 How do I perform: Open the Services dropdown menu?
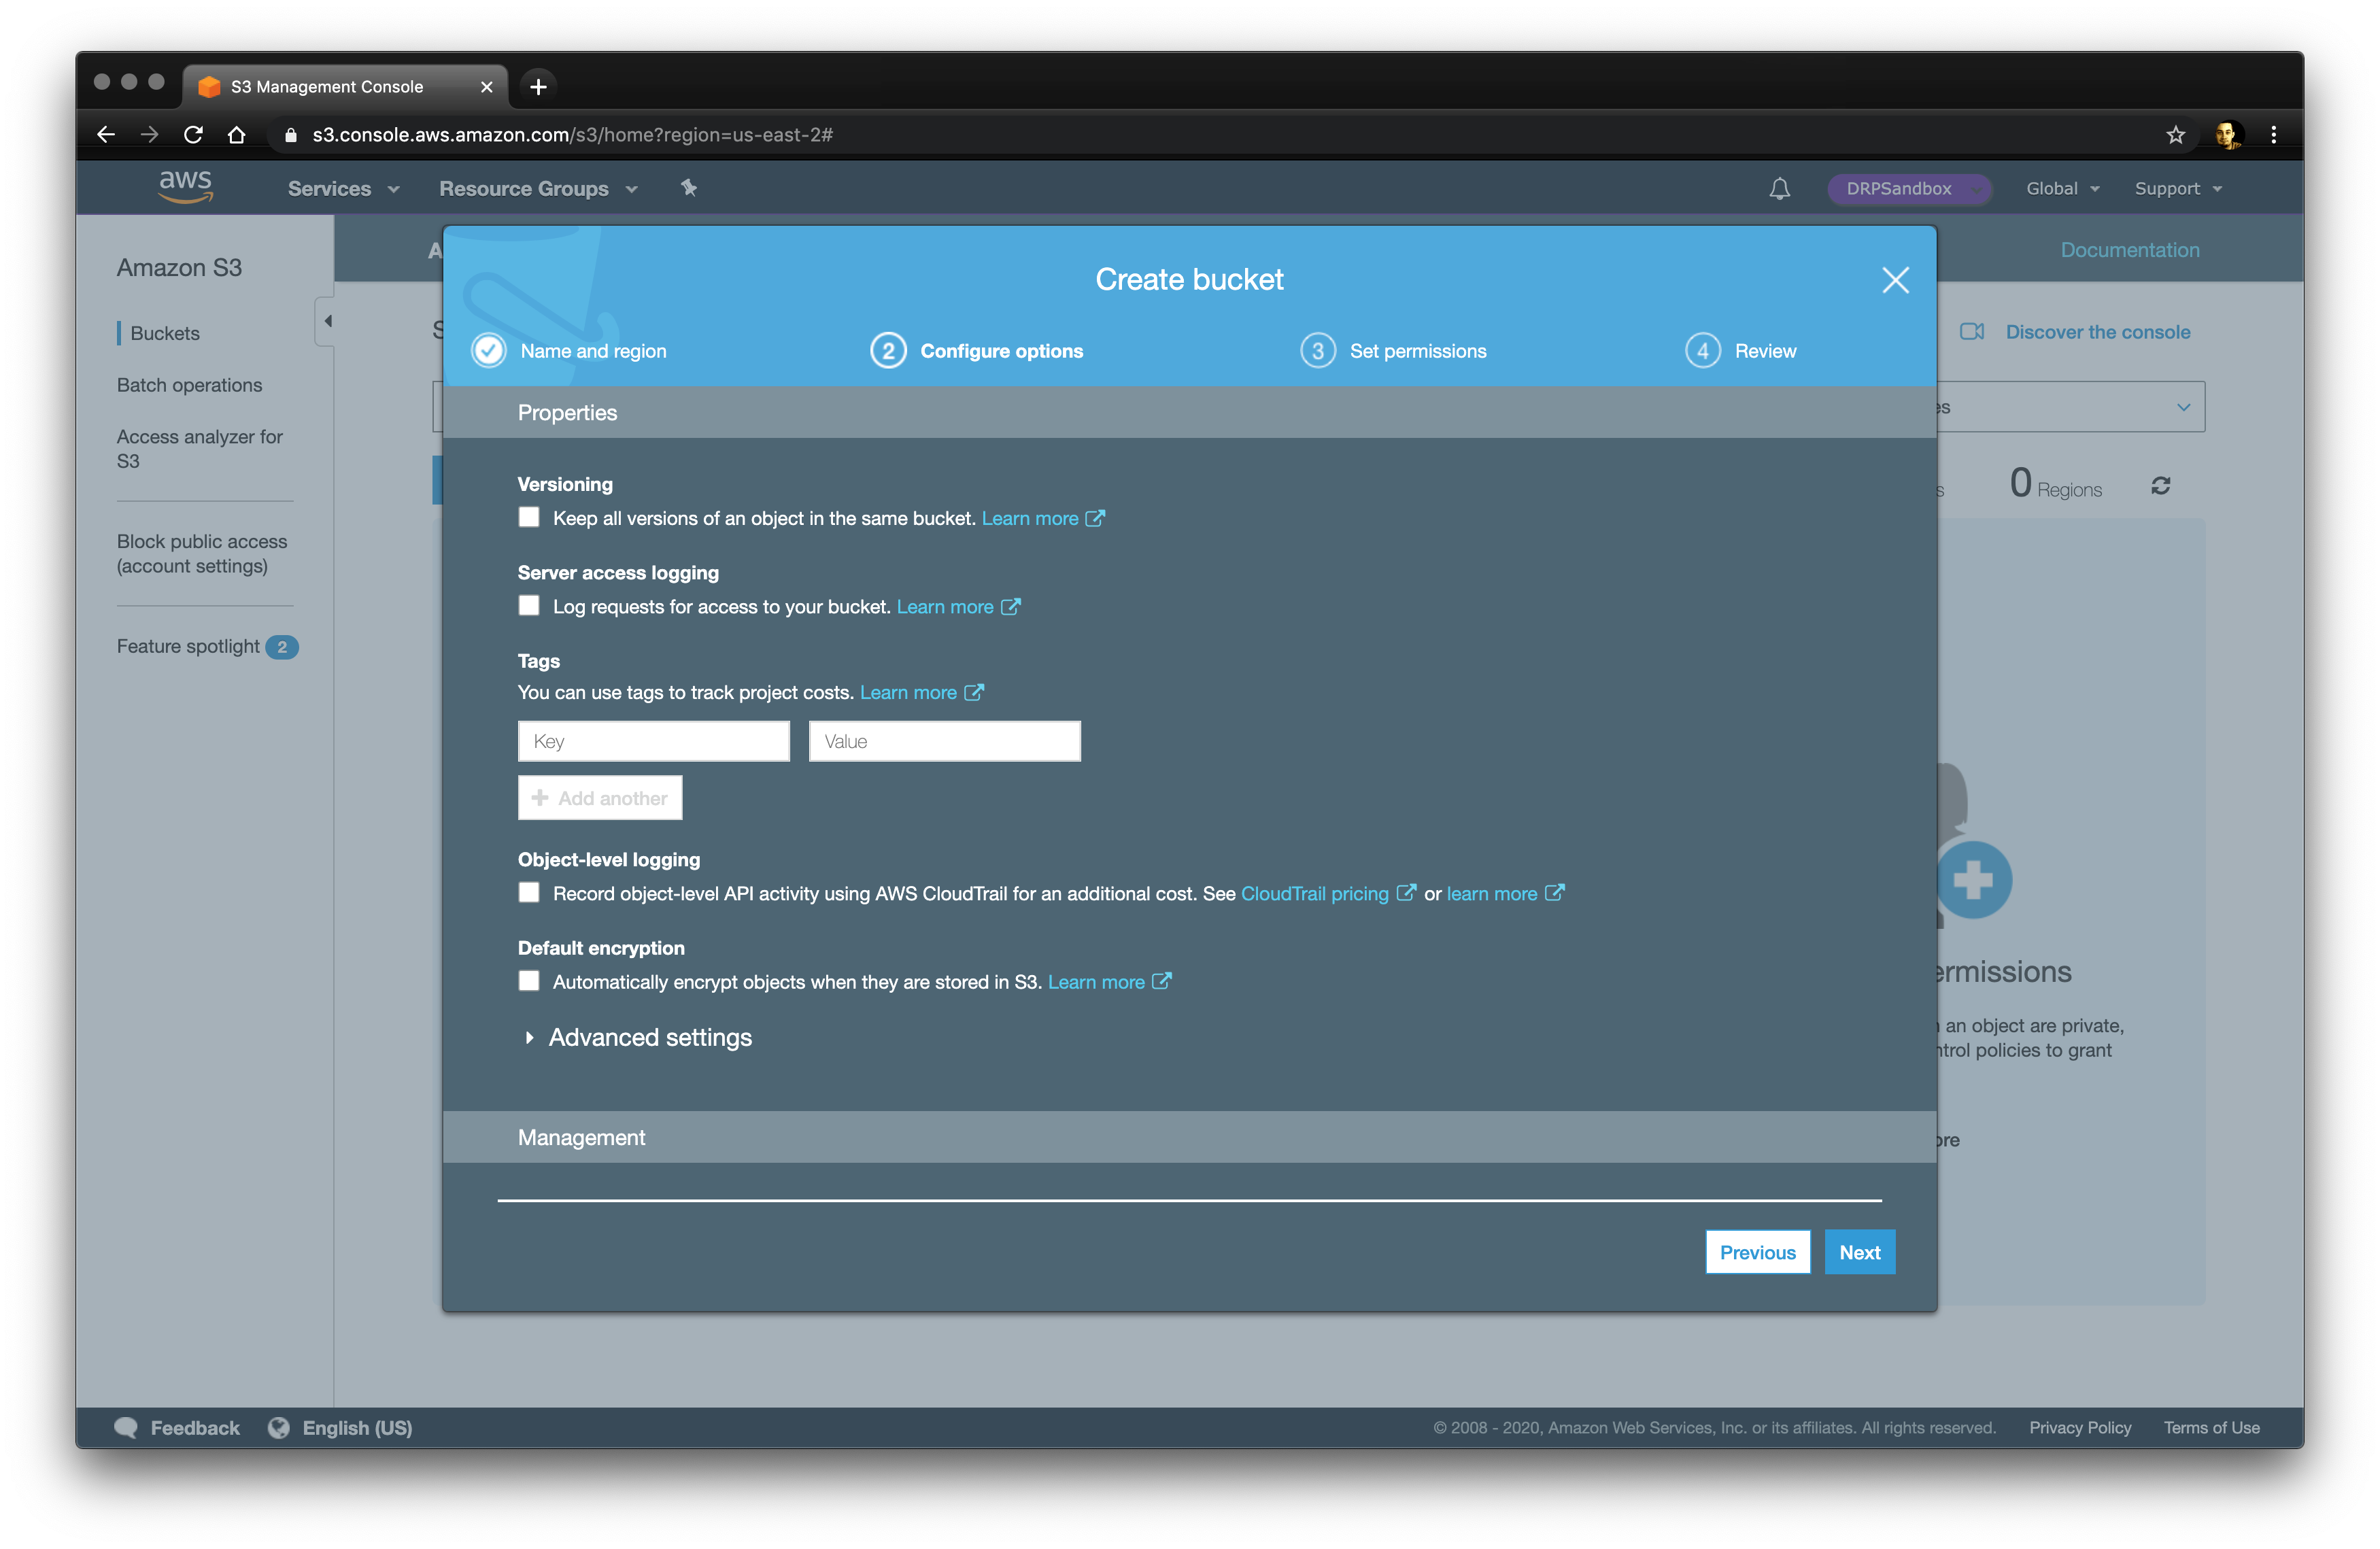point(343,188)
